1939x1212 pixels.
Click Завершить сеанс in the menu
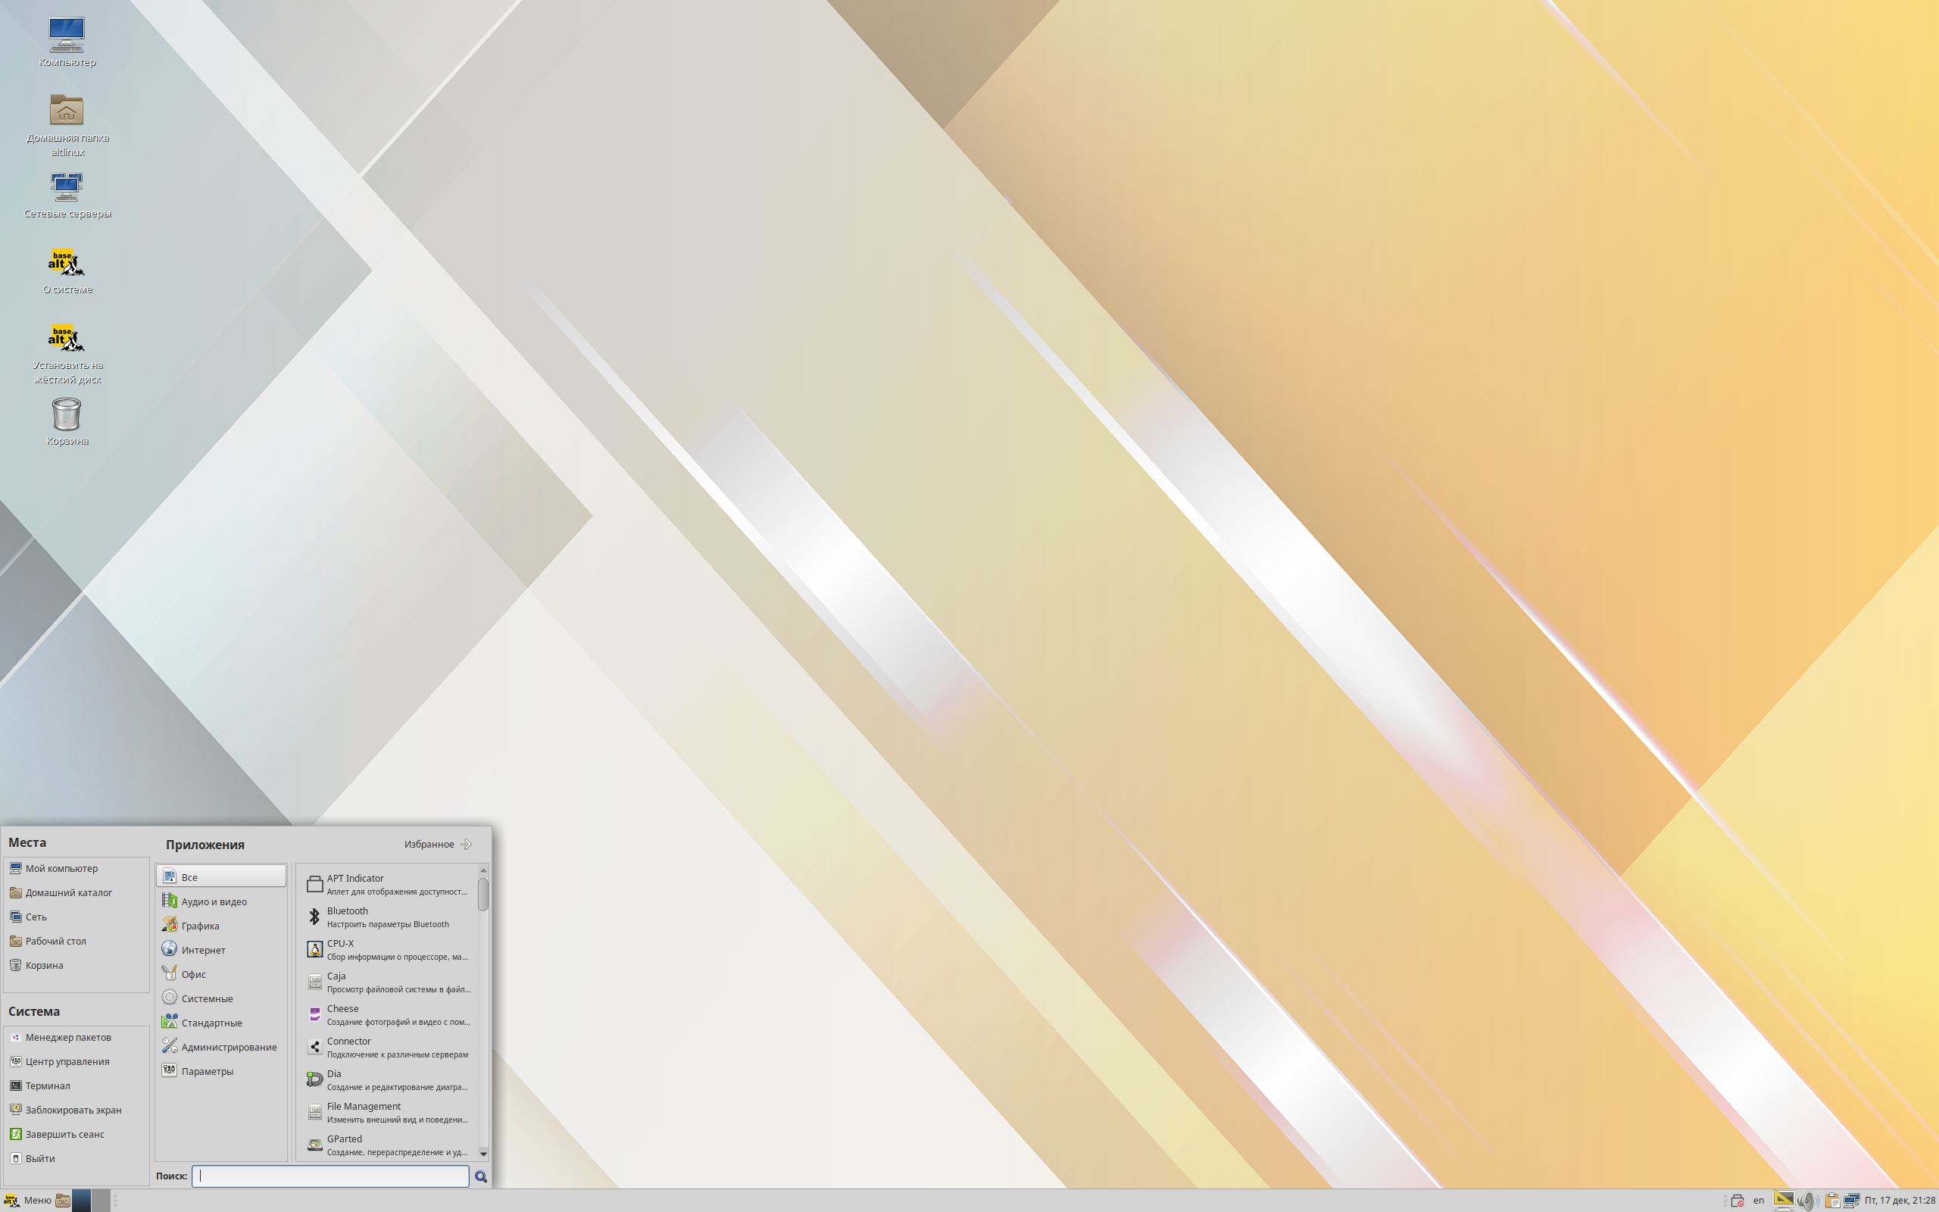pyautogui.click(x=65, y=1134)
